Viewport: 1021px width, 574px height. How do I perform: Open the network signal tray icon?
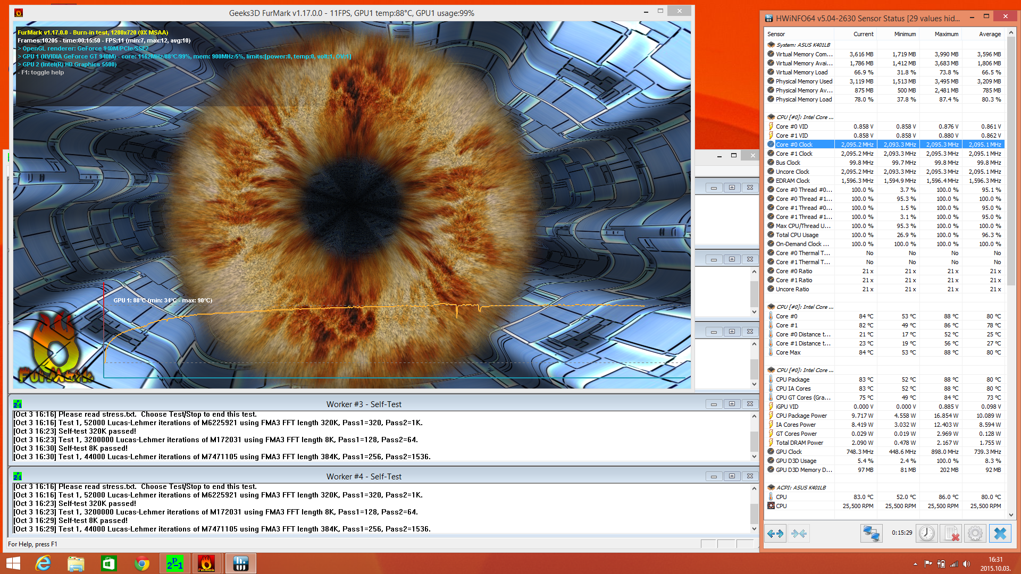pos(954,564)
